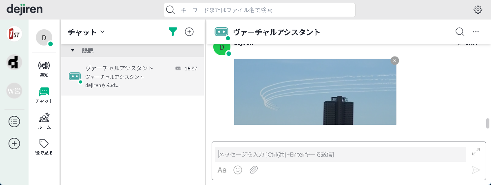Remove the image with the x button
The image size is (491, 185).
tap(394, 61)
